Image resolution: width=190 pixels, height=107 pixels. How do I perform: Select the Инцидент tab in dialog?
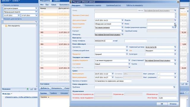pos(76,5)
